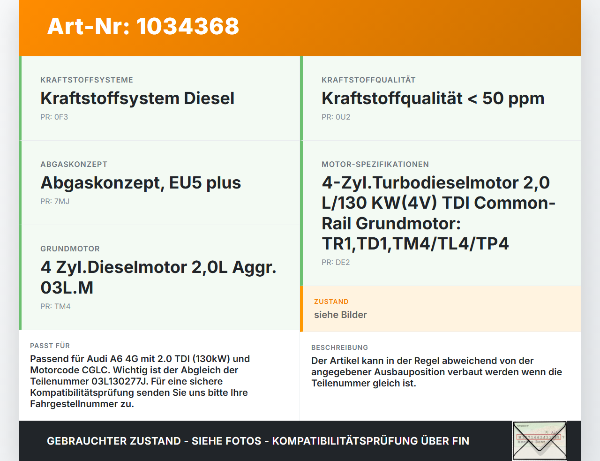Click the BESCHREIBUNG section heading
Image resolution: width=600 pixels, height=461 pixels.
tap(340, 348)
